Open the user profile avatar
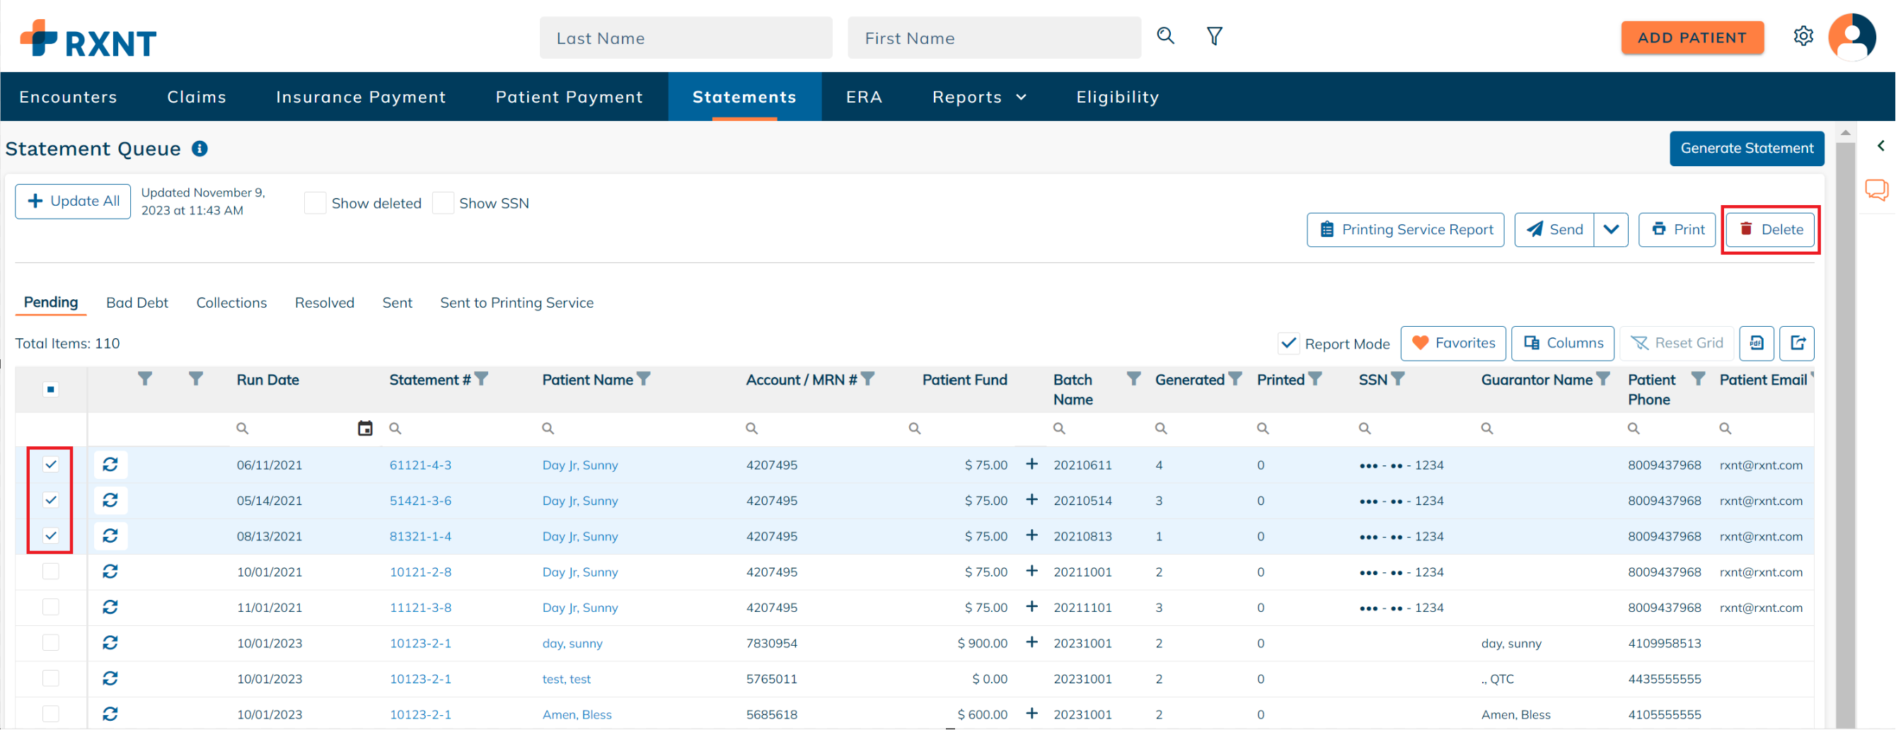1896x730 pixels. tap(1851, 36)
